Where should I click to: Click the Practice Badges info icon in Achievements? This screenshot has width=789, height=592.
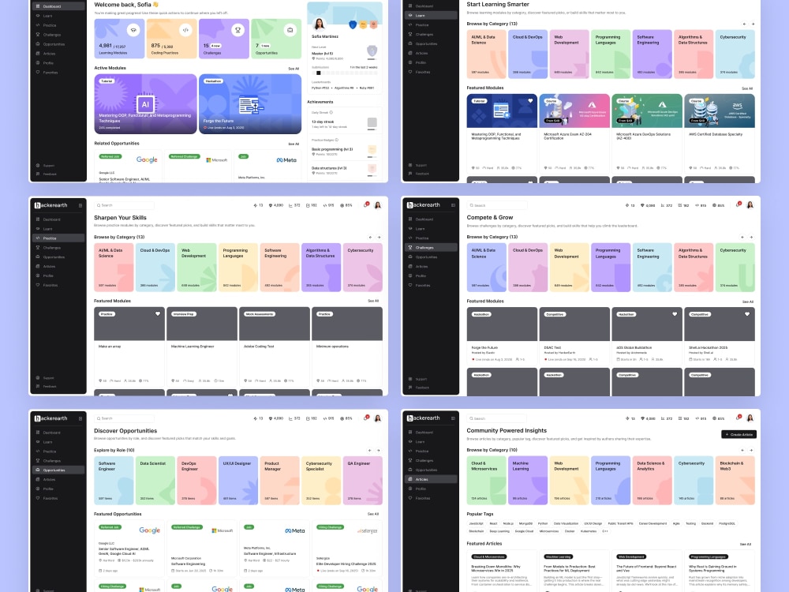point(337,140)
